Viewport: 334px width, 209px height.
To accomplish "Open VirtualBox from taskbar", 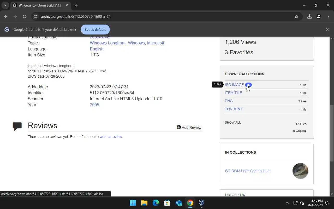I will tap(201, 203).
